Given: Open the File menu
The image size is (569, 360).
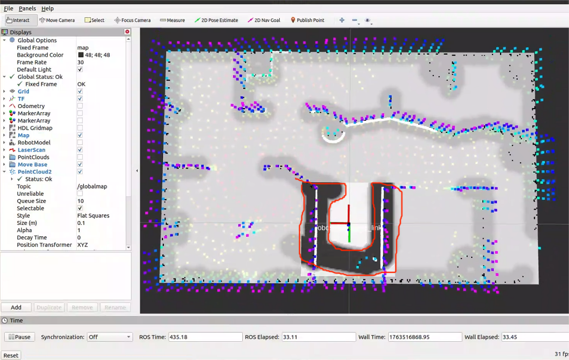Looking at the screenshot, I should 9,8.
